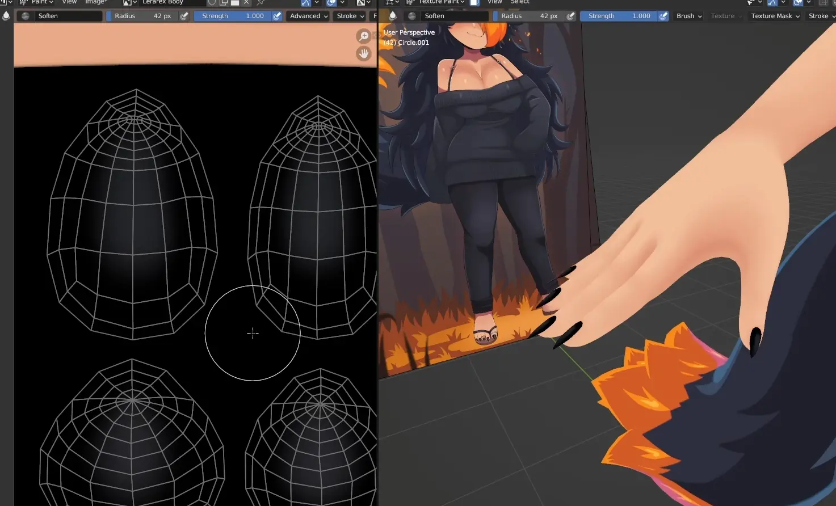The image size is (836, 506).
Task: Toggle pressure sensitivity for Strength in image editor
Action: click(x=277, y=16)
